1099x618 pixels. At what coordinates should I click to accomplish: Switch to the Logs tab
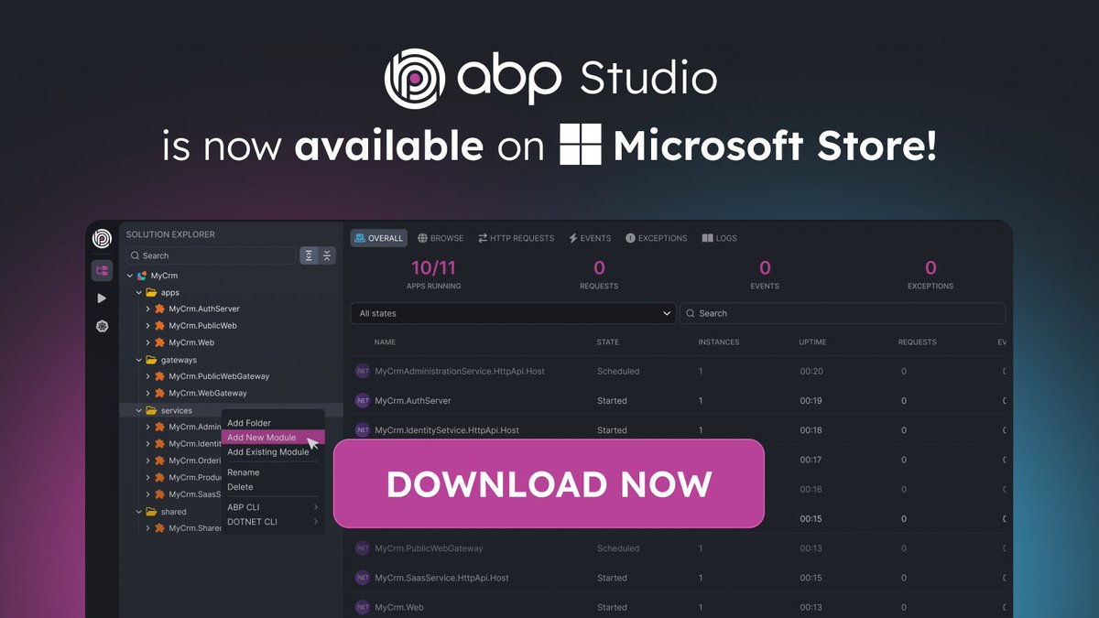point(720,238)
